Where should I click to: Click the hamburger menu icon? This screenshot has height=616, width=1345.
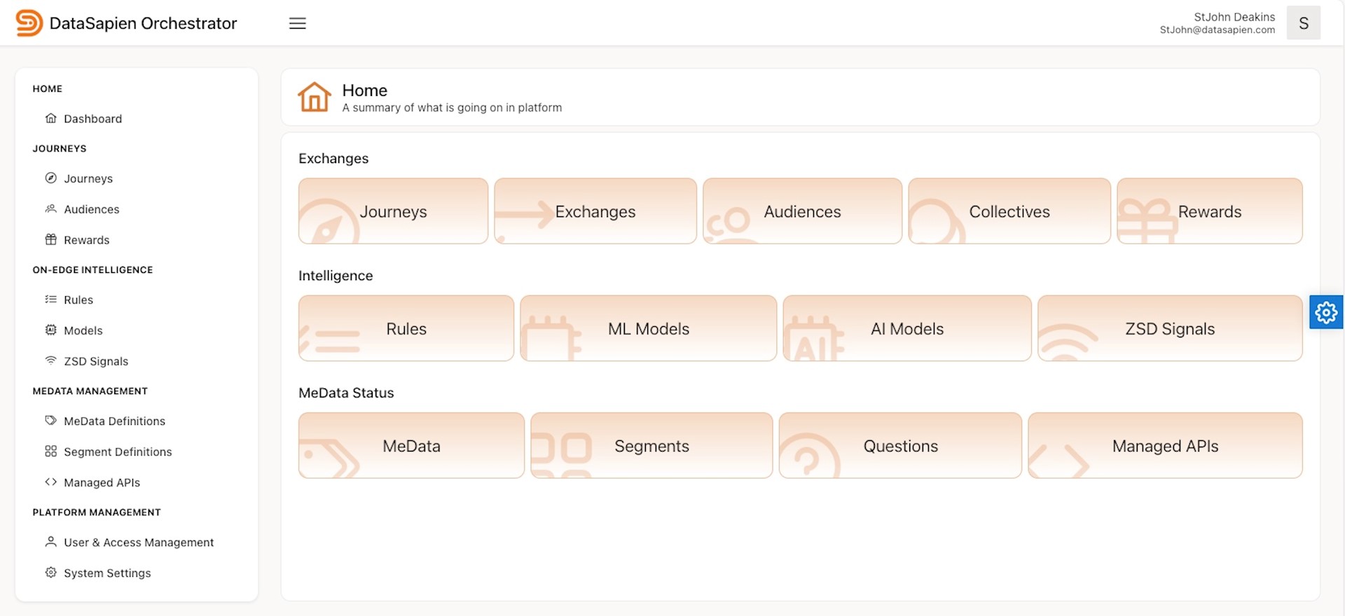298,23
